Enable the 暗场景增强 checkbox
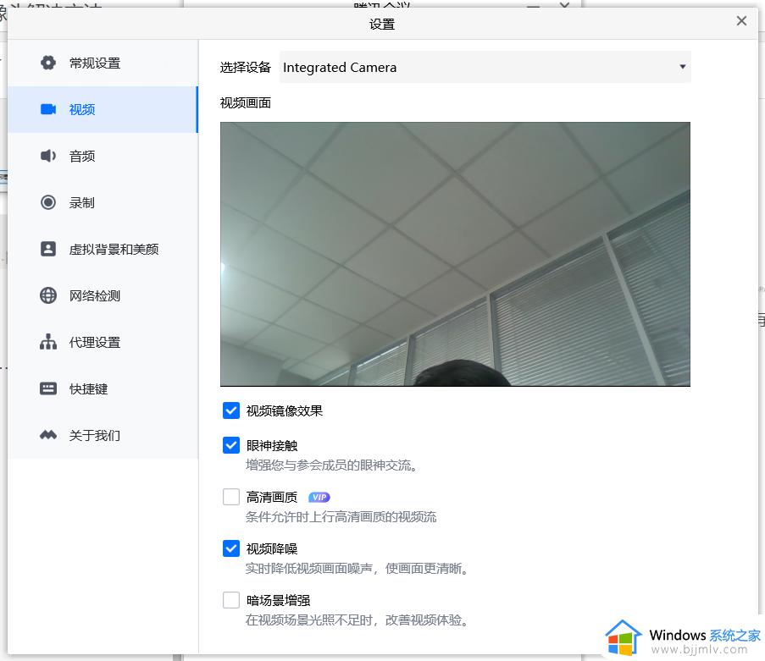Image resolution: width=765 pixels, height=661 pixels. coord(230,600)
